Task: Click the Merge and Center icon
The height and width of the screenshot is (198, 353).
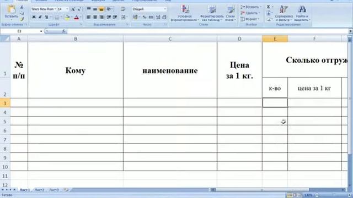Action: coord(123,17)
